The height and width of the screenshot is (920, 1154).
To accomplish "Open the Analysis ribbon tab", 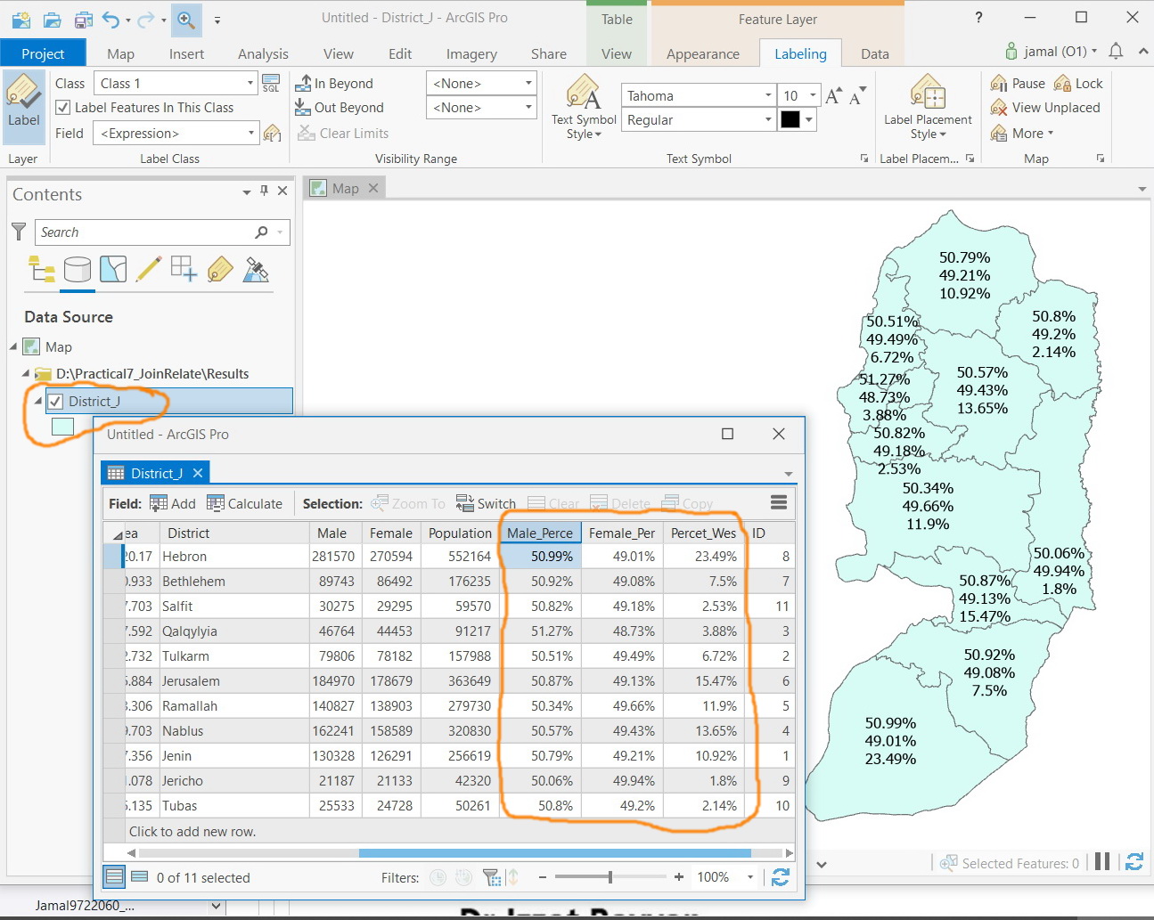I will (x=263, y=53).
